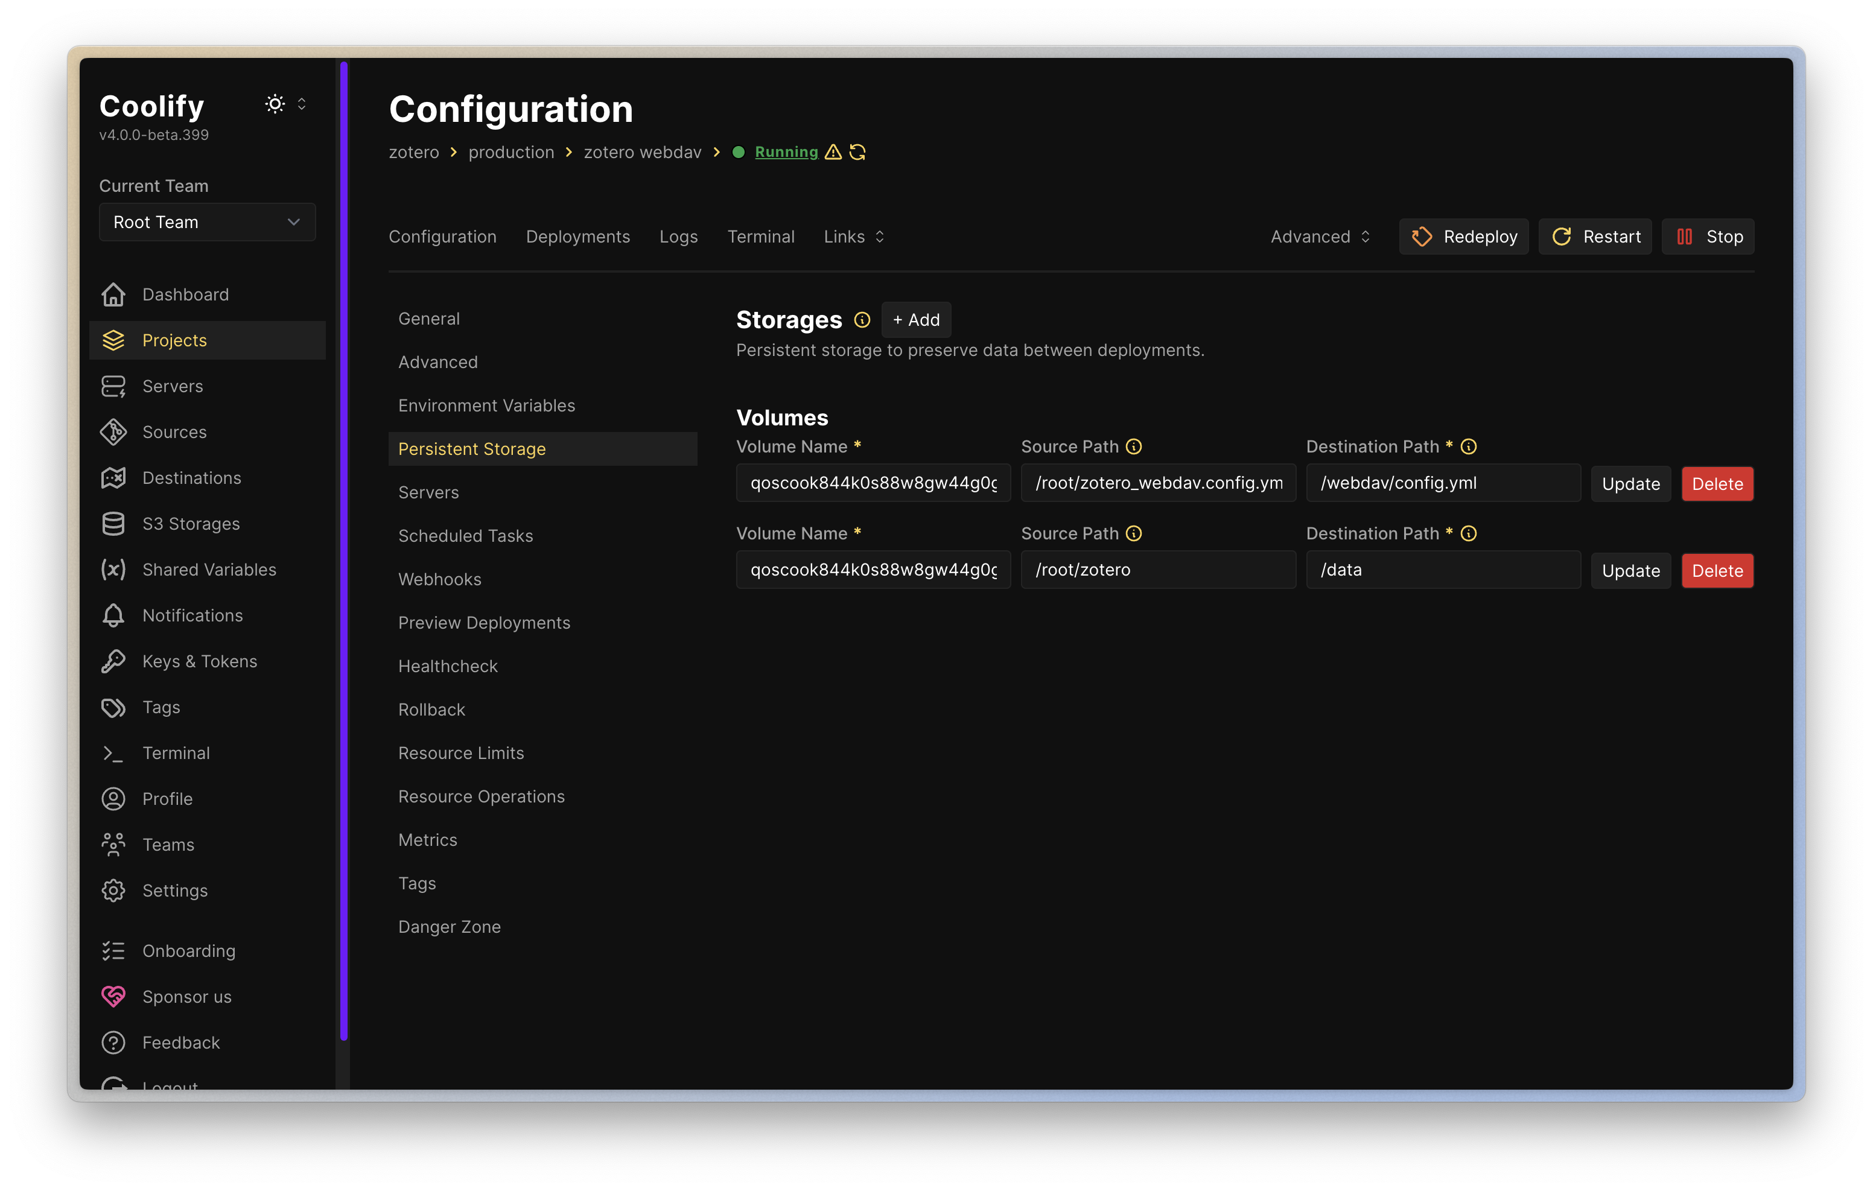The height and width of the screenshot is (1191, 1873).
Task: Click the theme sun icon
Action: tap(275, 104)
